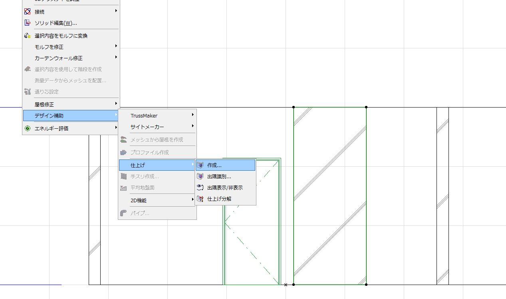Click the ソリッド編集 icon
The height and width of the screenshot is (299, 506).
click(x=28, y=23)
